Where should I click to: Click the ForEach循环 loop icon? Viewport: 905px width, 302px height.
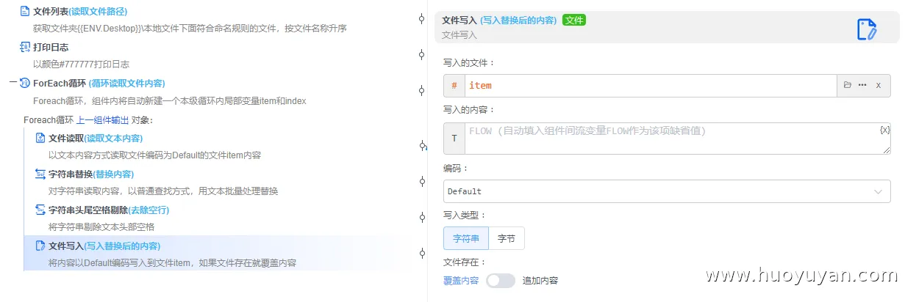(x=24, y=84)
